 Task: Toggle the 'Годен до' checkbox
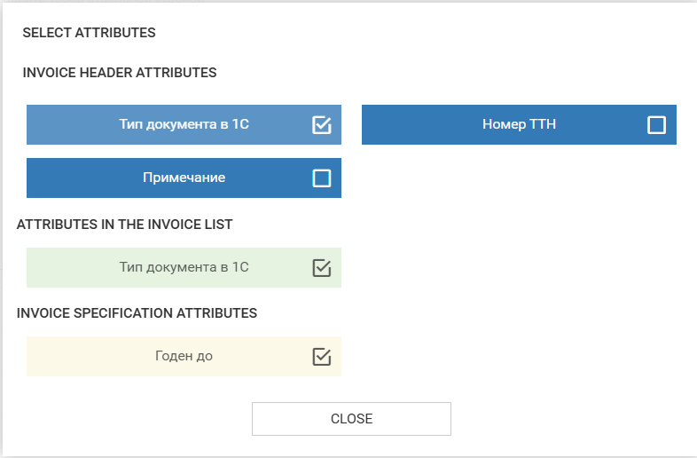click(x=322, y=357)
